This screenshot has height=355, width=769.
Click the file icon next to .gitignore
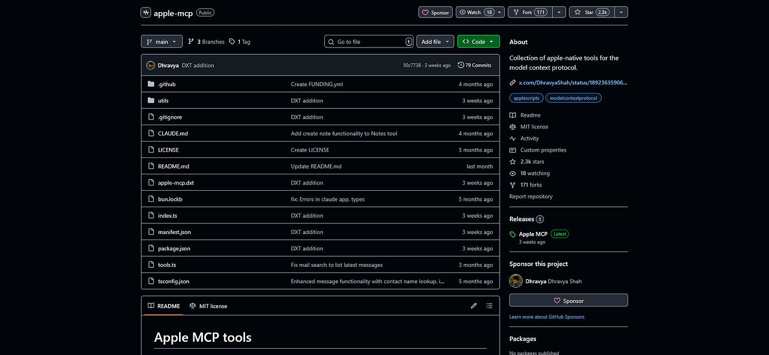(x=151, y=117)
